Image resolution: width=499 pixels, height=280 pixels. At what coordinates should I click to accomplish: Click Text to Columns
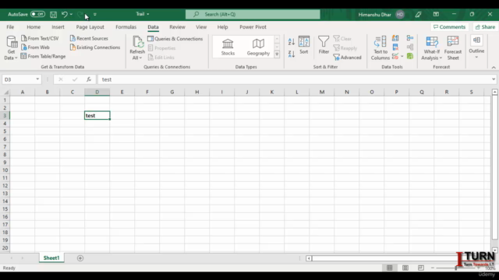380,48
